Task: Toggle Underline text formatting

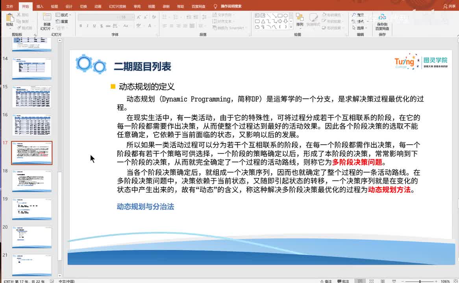Action: [94, 26]
